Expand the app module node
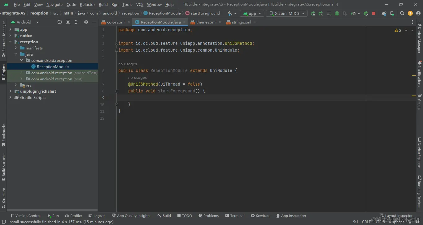Viewport: 423px width, 225px height. pyautogui.click(x=10, y=29)
